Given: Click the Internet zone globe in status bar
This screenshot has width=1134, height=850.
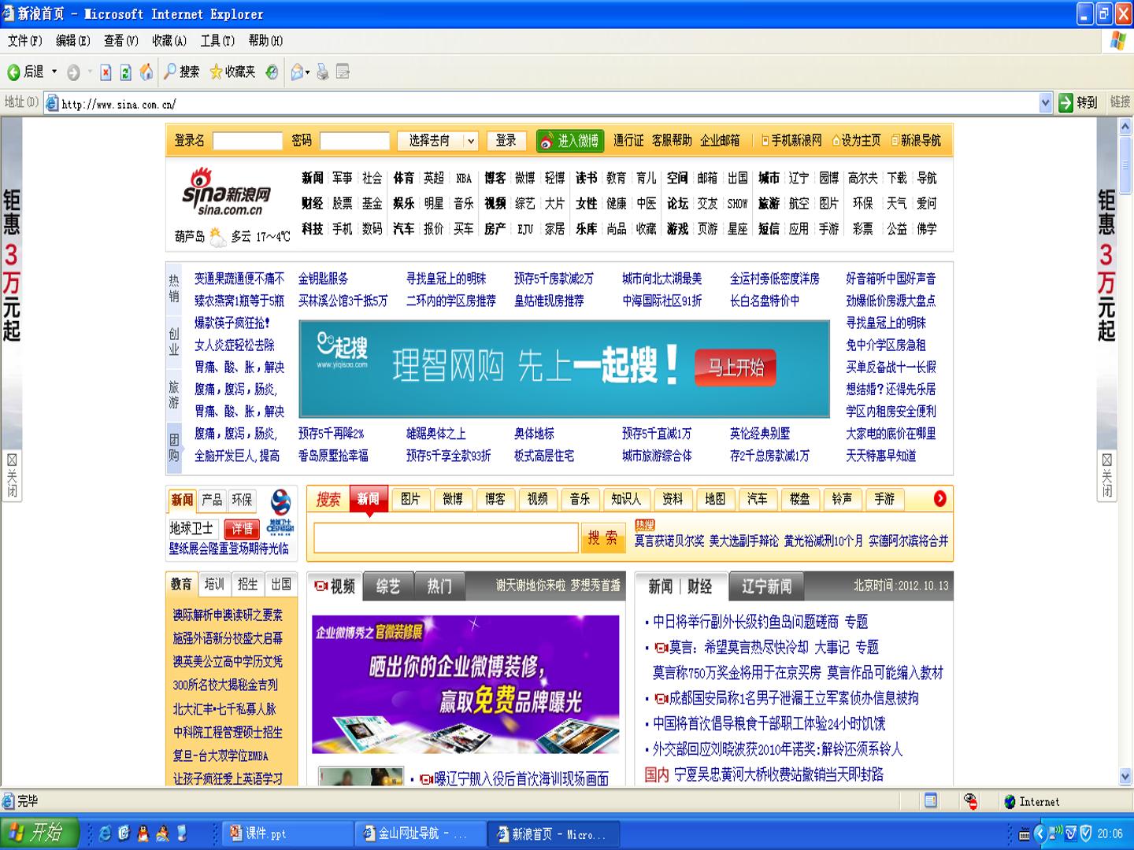Looking at the screenshot, I should (1010, 801).
